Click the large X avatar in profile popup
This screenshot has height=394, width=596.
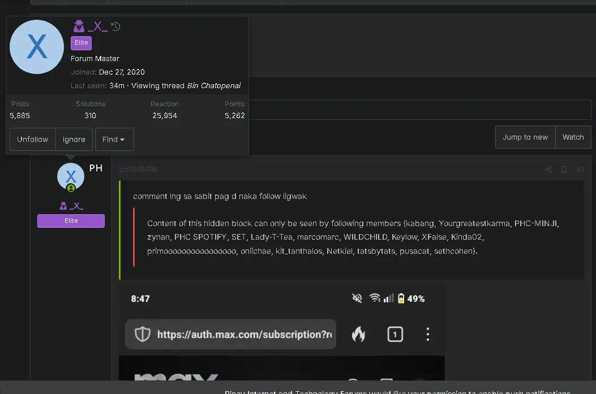coord(36,47)
